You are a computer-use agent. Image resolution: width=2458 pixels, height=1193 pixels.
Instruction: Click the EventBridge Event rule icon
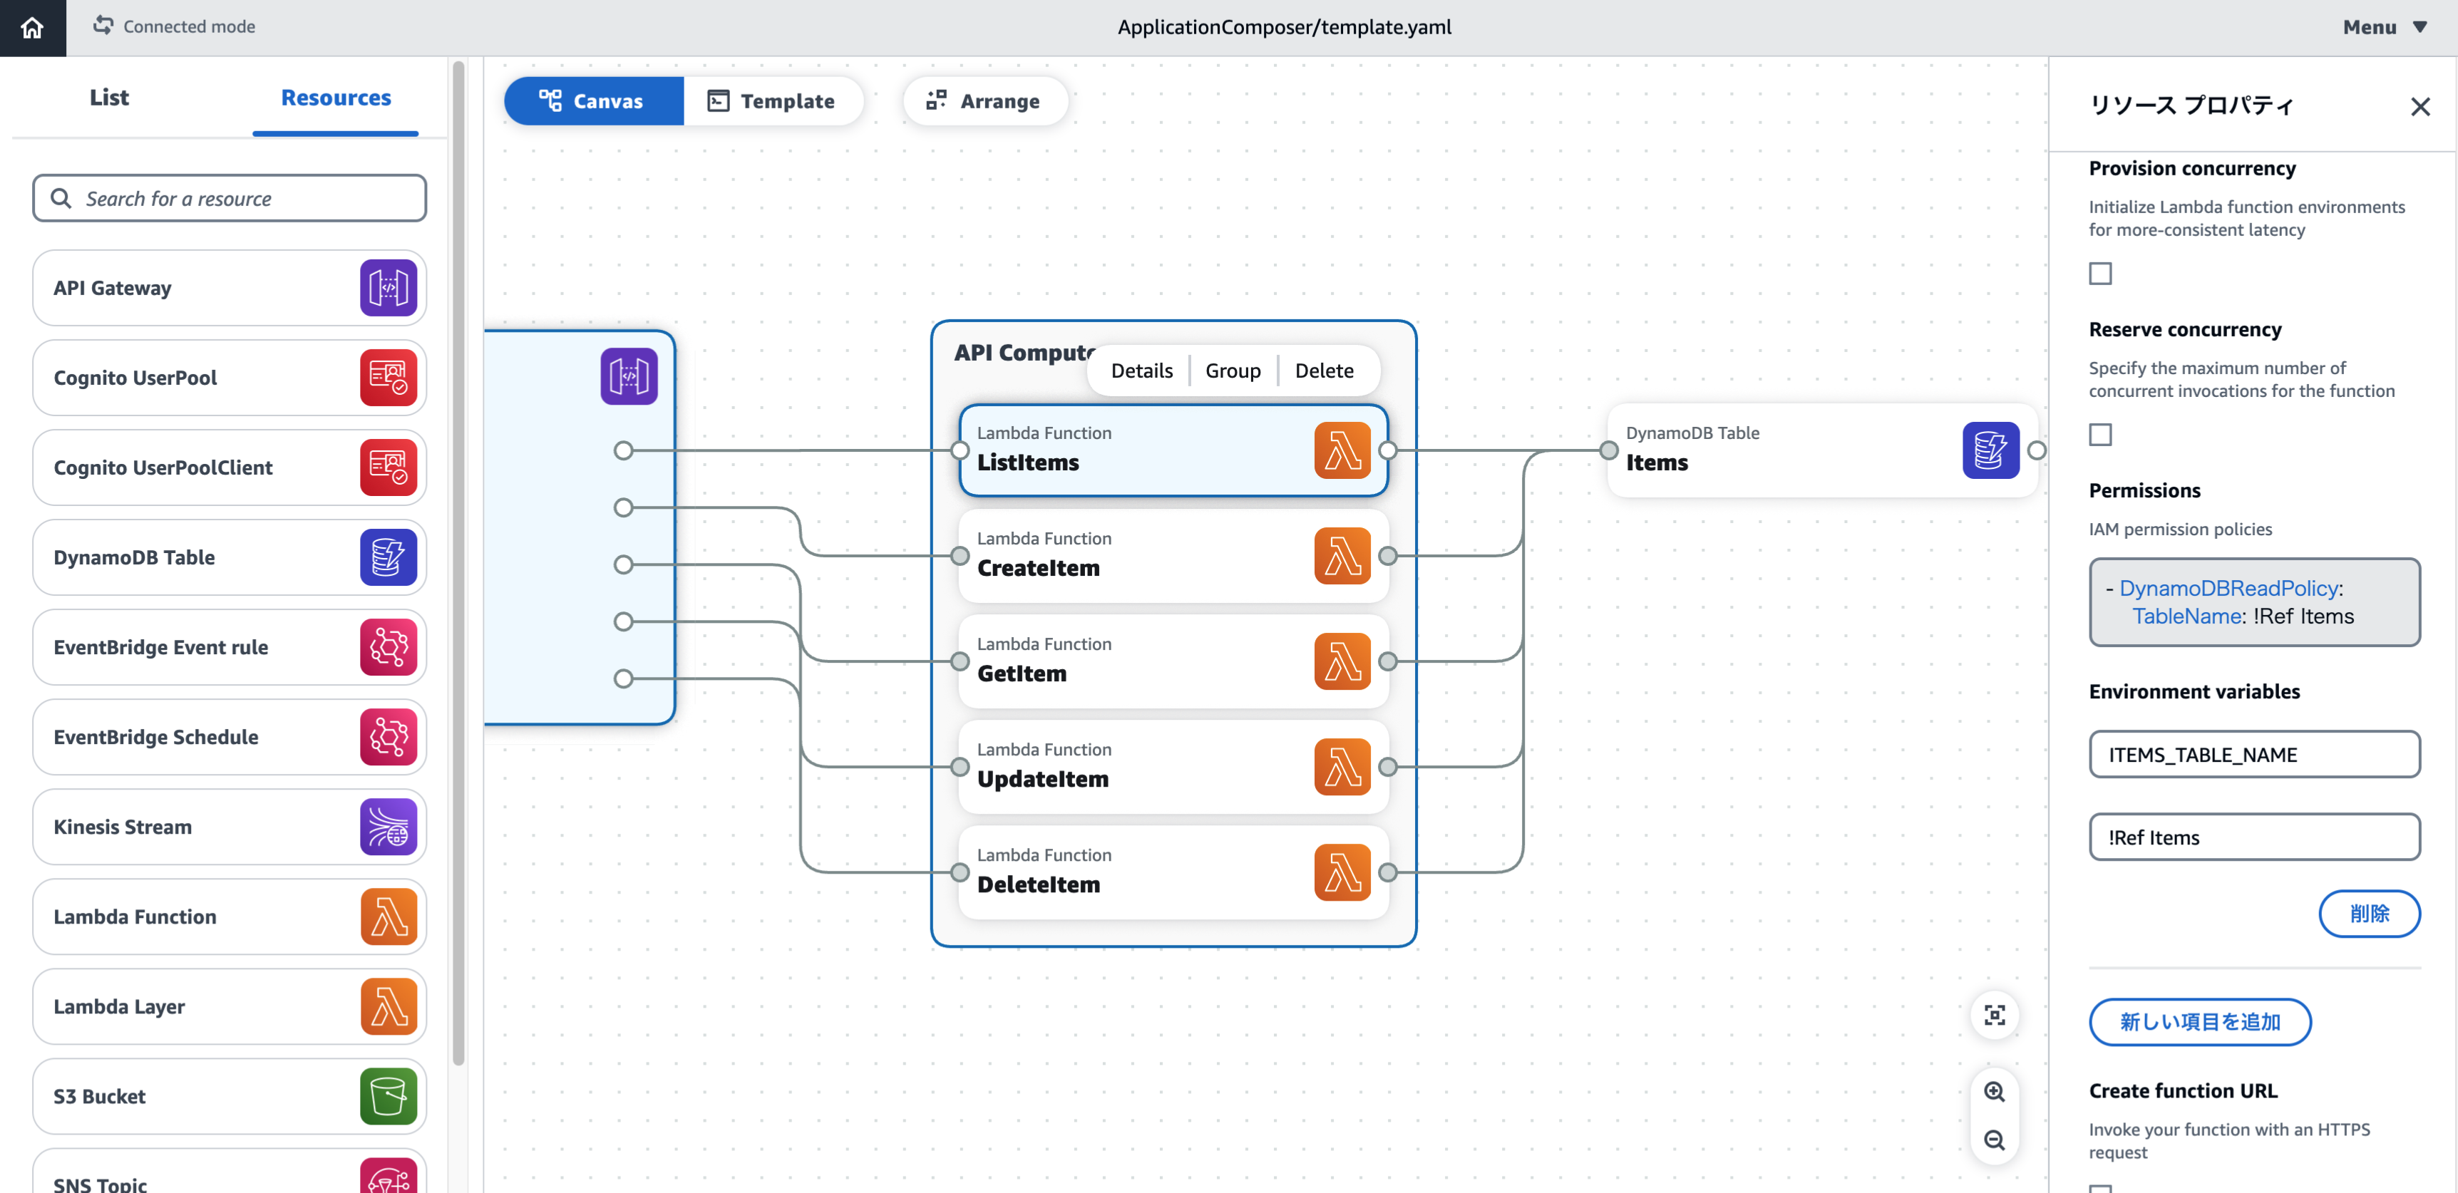tap(389, 646)
